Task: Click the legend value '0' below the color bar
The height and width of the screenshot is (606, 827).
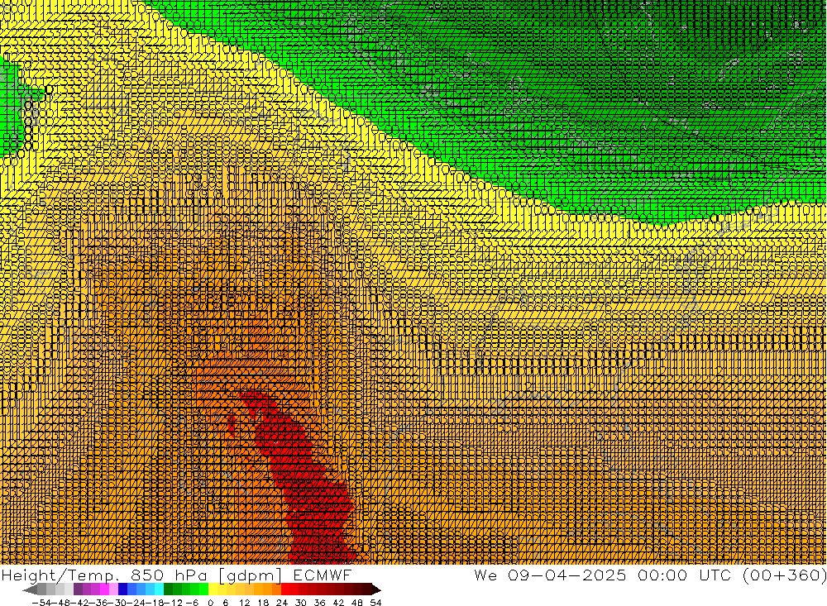Action: [x=210, y=603]
